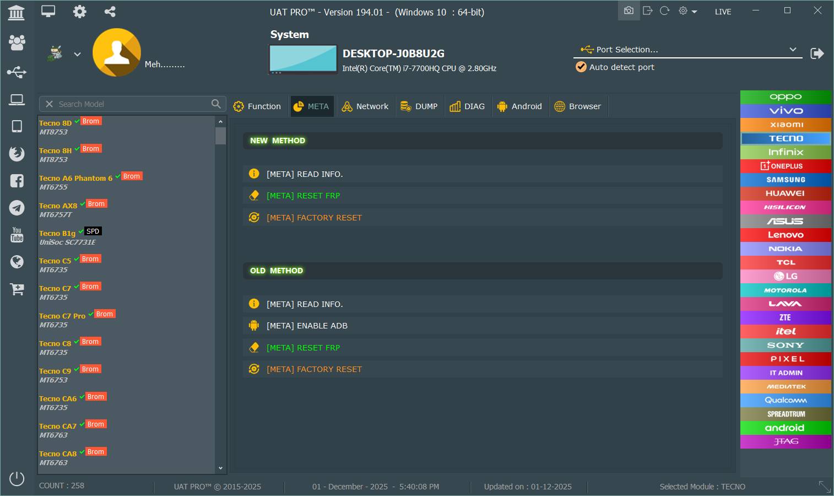Open the shopping cart icon
Viewport: 834px width, 496px height.
17,289
